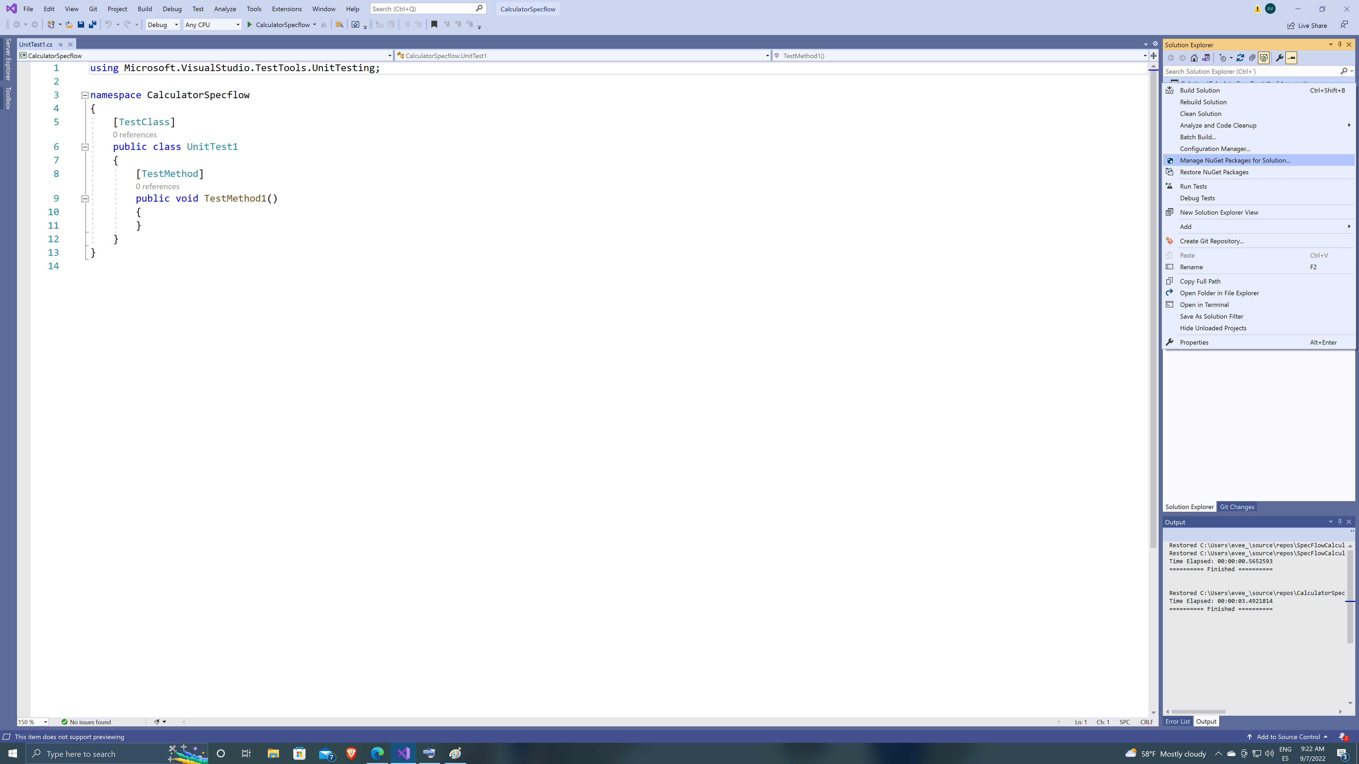This screenshot has height=764, width=1359.
Task: Toggle Show All Files button
Action: [1263, 58]
